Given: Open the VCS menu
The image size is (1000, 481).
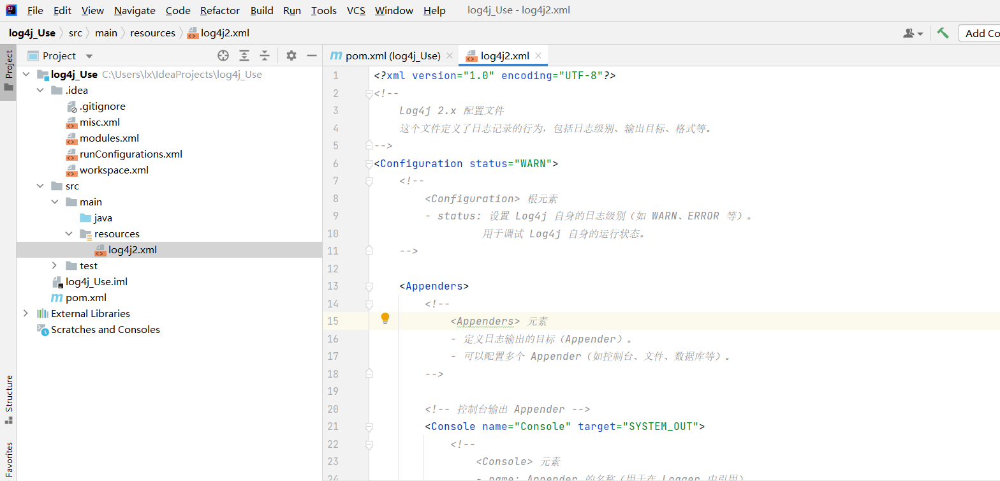Looking at the screenshot, I should pos(356,11).
